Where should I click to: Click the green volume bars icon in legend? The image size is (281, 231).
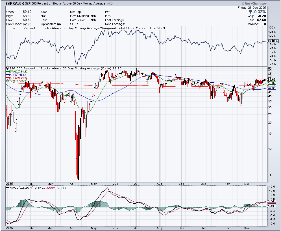click(7, 81)
